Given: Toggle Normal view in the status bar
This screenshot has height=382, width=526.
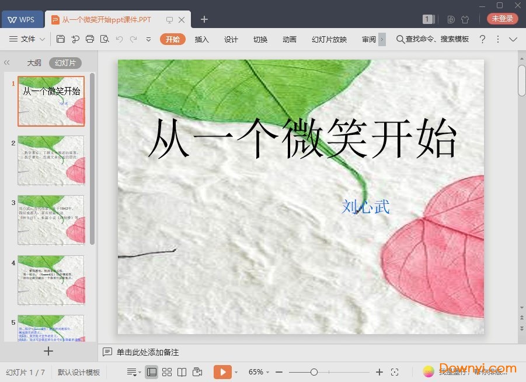Looking at the screenshot, I should [x=152, y=371].
